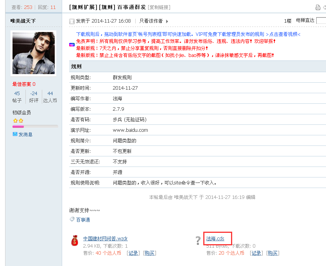Click the share icon next to print icon

point(325,7)
